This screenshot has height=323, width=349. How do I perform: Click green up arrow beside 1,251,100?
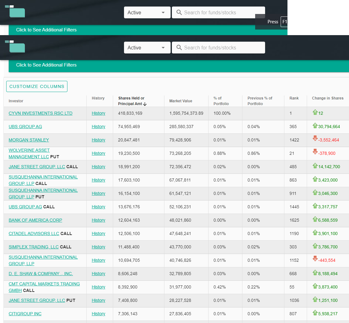pyautogui.click(x=315, y=299)
